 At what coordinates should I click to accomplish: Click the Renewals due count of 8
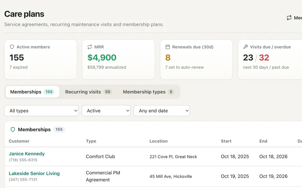pyautogui.click(x=168, y=58)
